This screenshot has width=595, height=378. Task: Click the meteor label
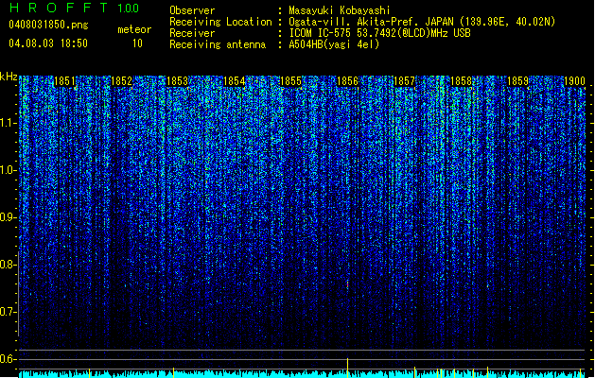pos(134,29)
